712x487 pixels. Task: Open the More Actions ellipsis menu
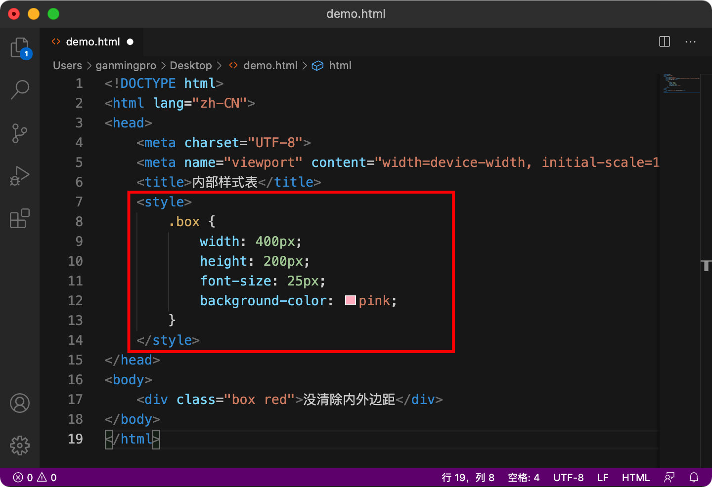pos(690,42)
